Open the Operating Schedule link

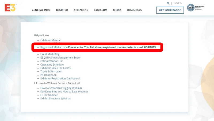tap(52, 64)
